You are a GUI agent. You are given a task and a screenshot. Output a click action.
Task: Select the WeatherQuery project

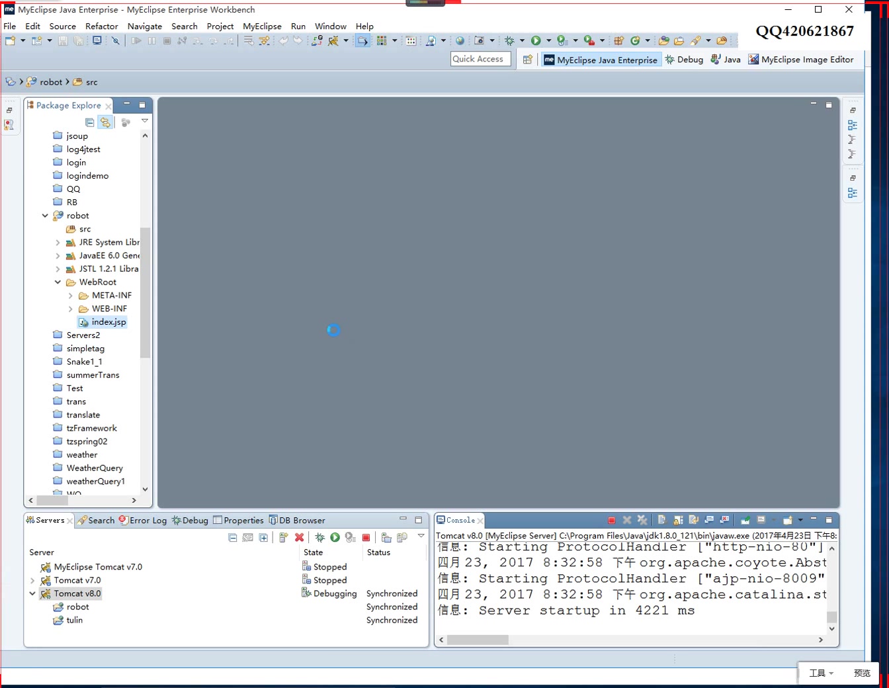tap(88, 468)
